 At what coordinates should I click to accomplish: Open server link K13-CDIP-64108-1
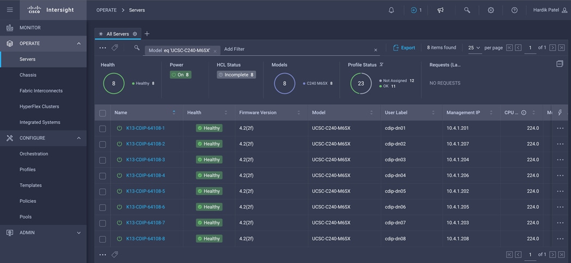[x=145, y=128]
